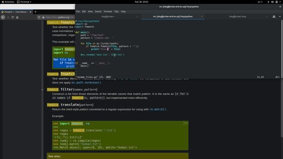Open the terminal Edit menu
The image size is (283, 159).
[x=84, y=11]
